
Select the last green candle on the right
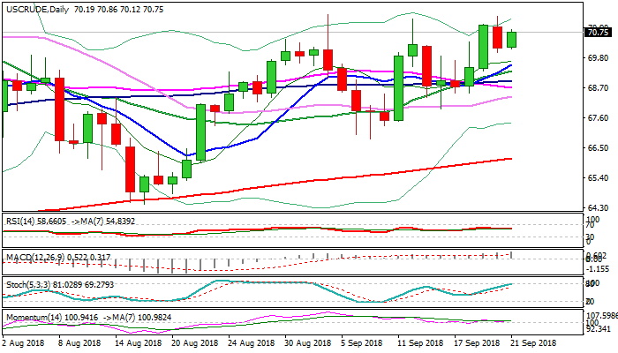[511, 39]
